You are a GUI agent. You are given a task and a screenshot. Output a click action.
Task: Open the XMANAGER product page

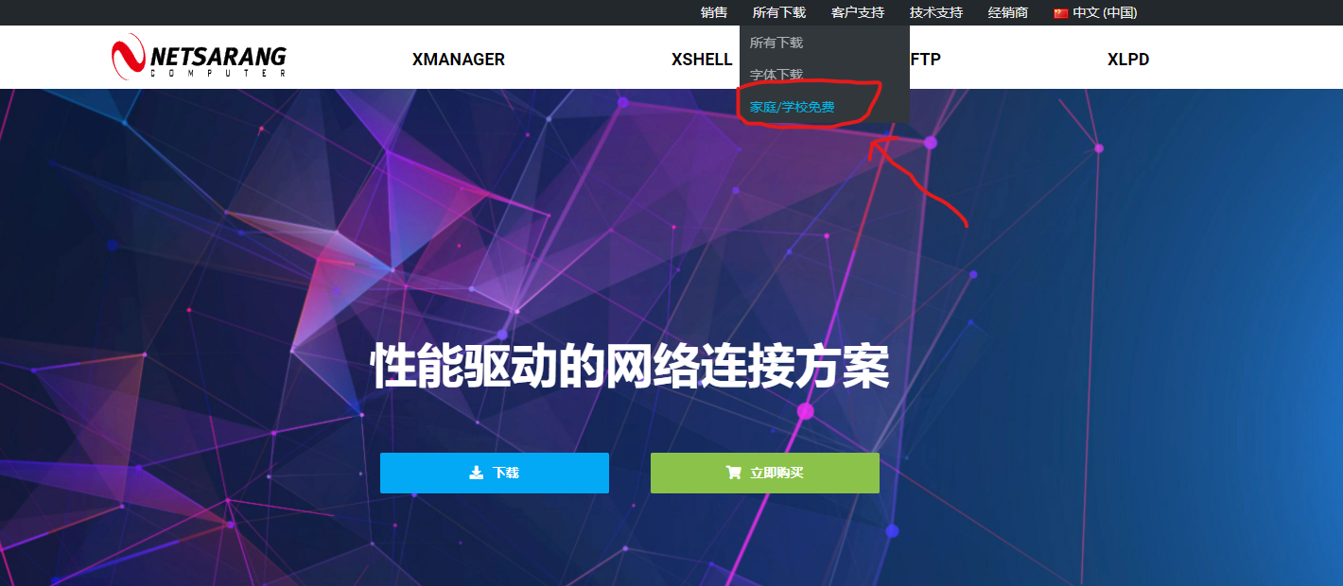click(457, 59)
